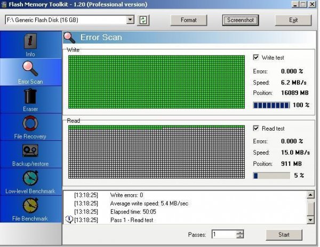This screenshot has width=320, height=247.
Task: Open File Benchmark stopwatch icon
Action: pyautogui.click(x=30, y=205)
